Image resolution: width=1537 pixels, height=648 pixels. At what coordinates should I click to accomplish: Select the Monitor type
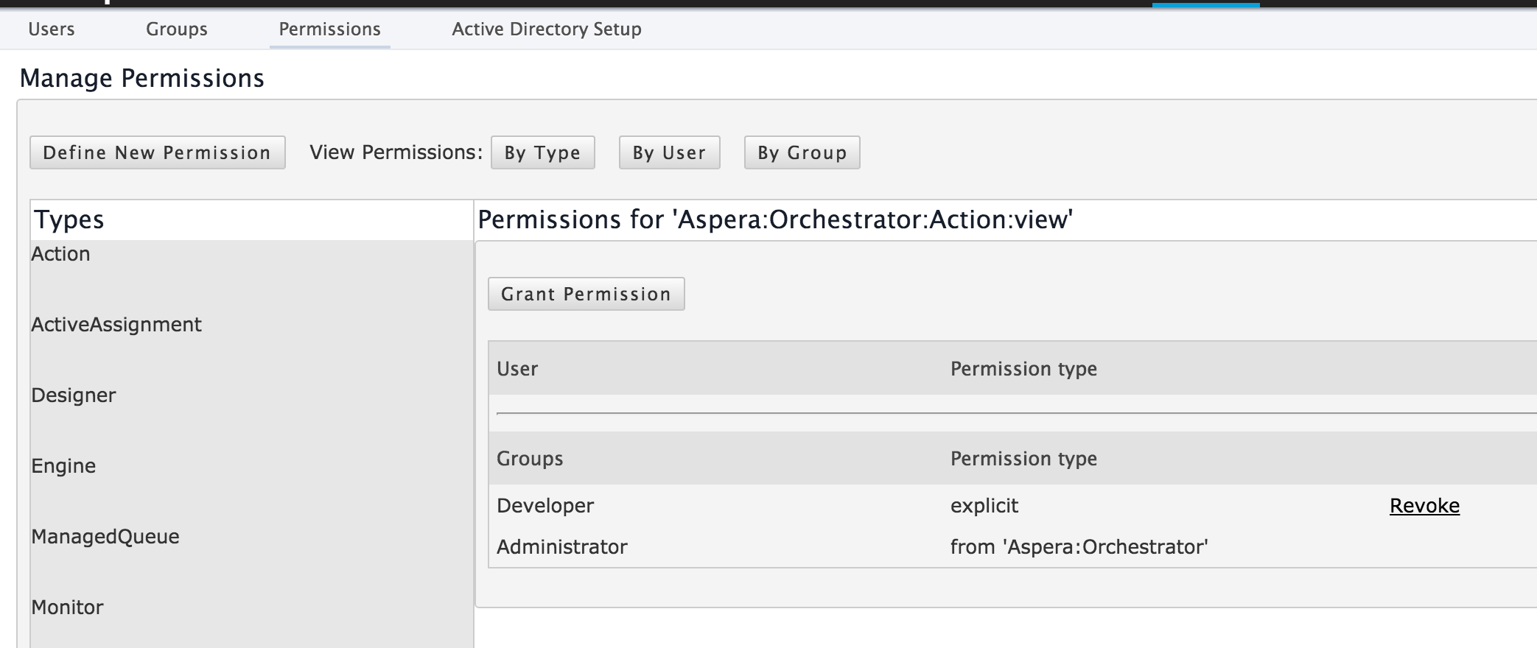tap(67, 607)
